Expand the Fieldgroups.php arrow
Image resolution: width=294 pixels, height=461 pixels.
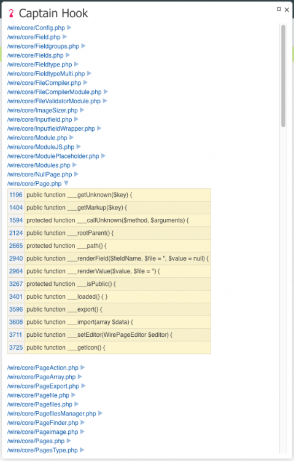(x=83, y=46)
